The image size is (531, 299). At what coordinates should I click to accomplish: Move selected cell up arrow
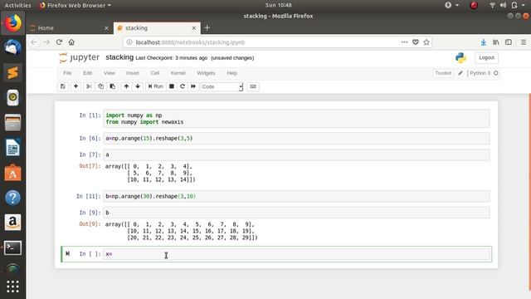pos(126,86)
